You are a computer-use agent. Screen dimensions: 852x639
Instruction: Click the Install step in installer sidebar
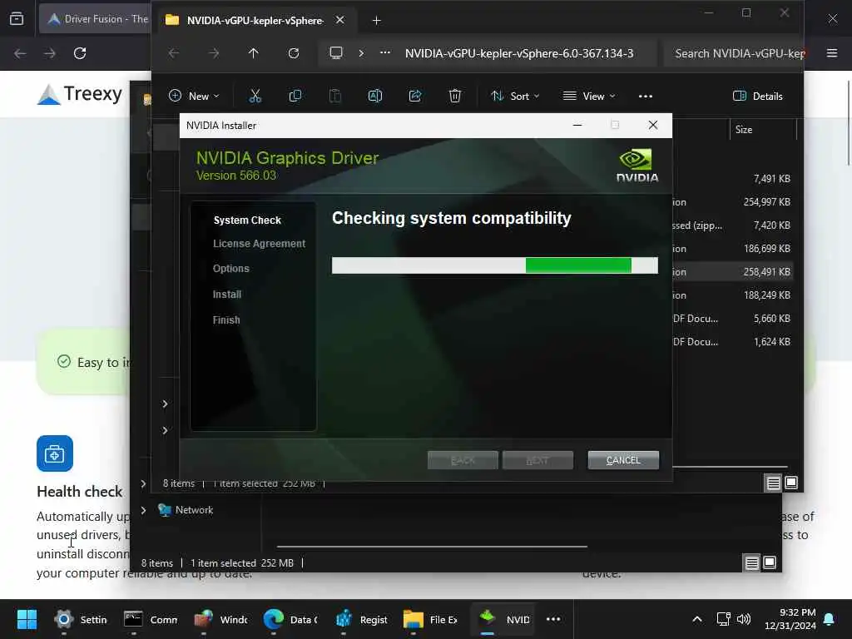coord(227,295)
